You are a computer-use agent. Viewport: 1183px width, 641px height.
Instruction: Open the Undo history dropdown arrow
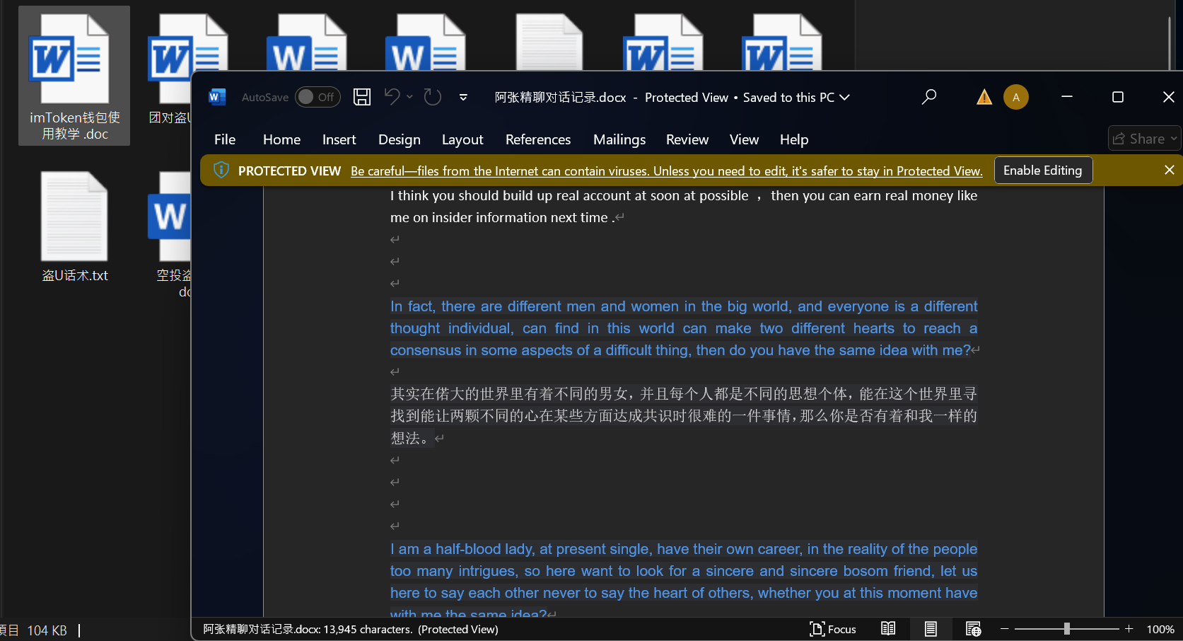click(409, 97)
